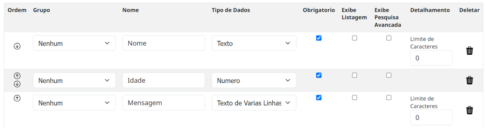Uncheck Obrigatorio for the Nome row
This screenshot has height=128, width=485.
click(x=319, y=38)
